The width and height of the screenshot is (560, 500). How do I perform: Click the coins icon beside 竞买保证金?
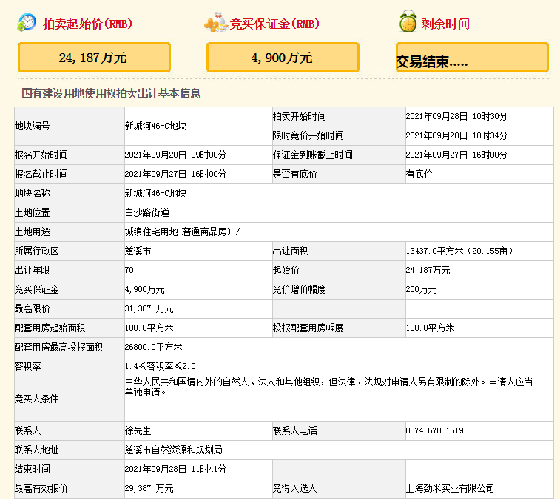tap(215, 23)
